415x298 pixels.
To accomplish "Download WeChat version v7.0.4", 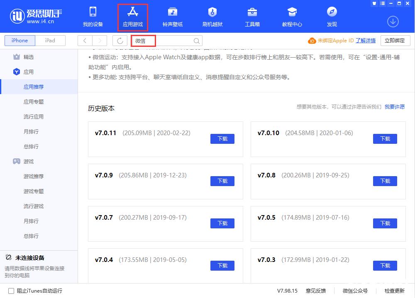I will click(222, 266).
